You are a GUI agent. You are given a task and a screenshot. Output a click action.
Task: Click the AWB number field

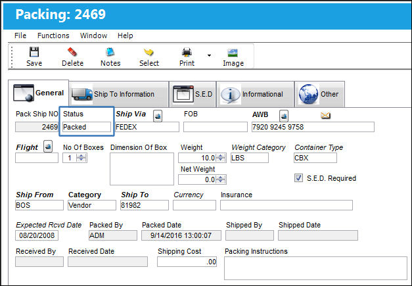313,127
